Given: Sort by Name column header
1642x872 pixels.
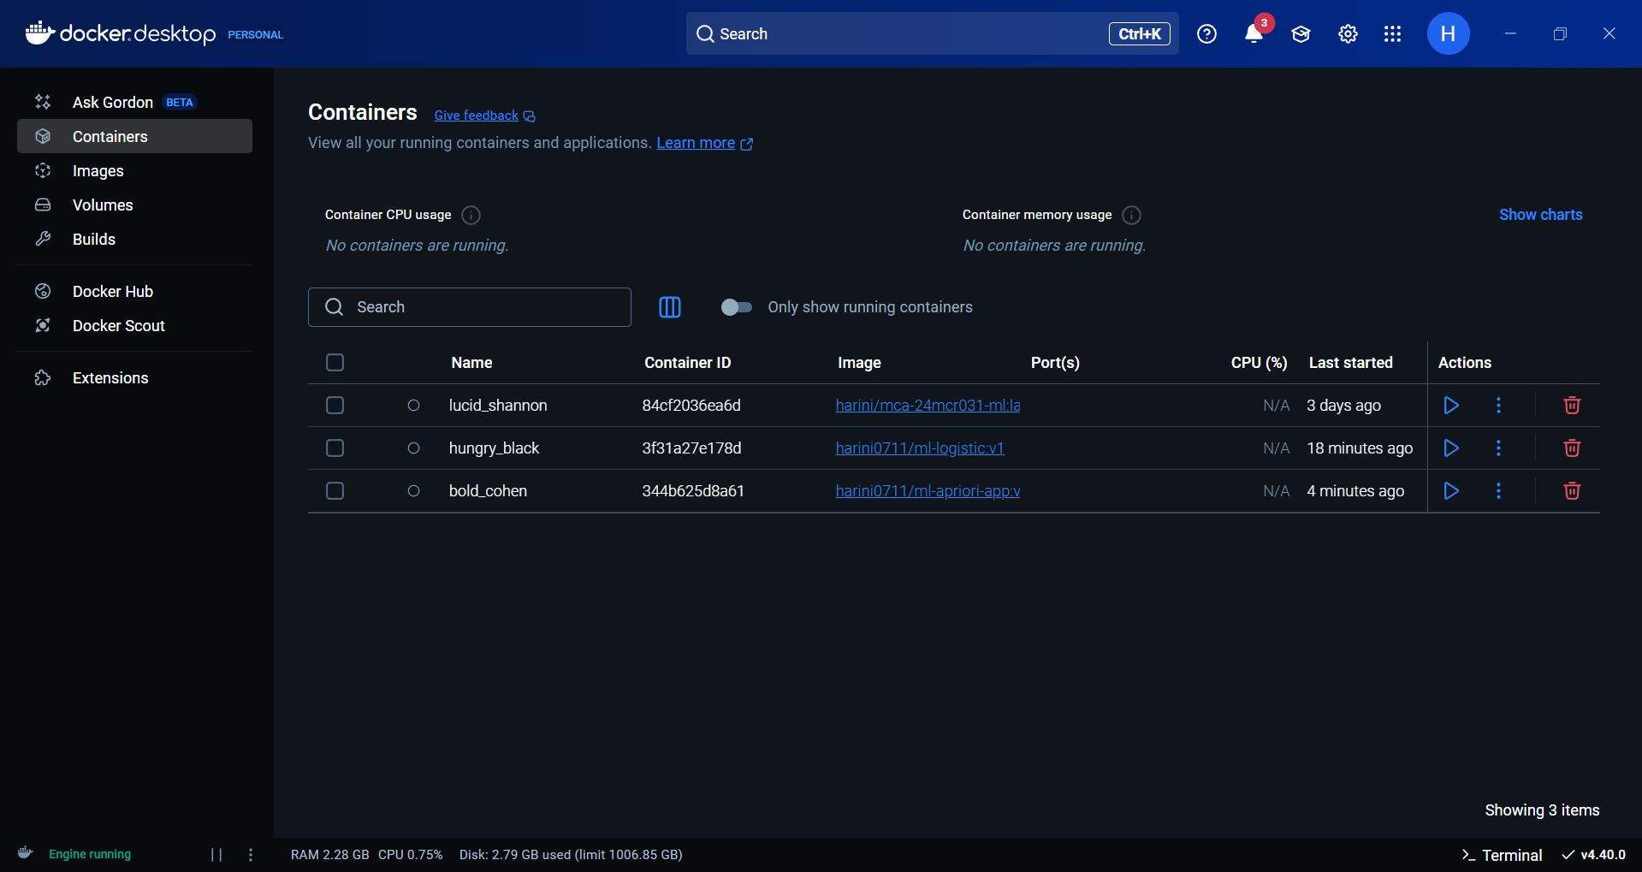Looking at the screenshot, I should click(471, 363).
